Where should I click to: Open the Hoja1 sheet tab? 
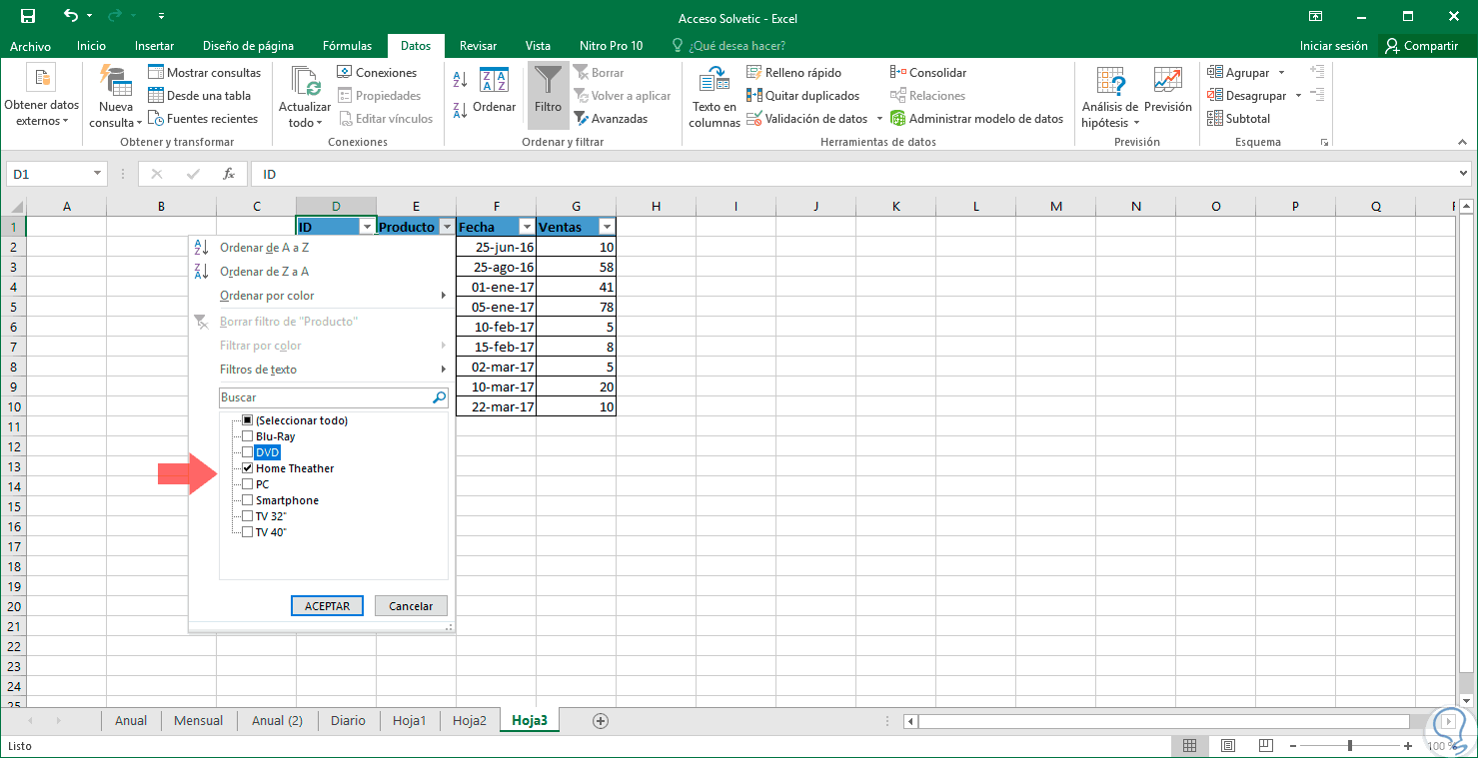point(409,720)
